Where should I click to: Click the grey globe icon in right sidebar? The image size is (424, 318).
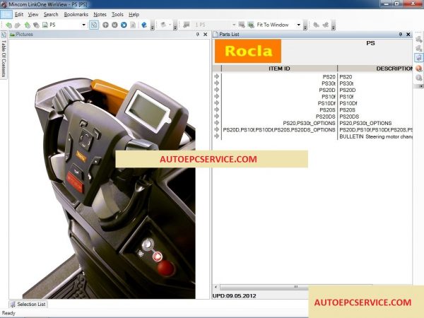pos(419,78)
